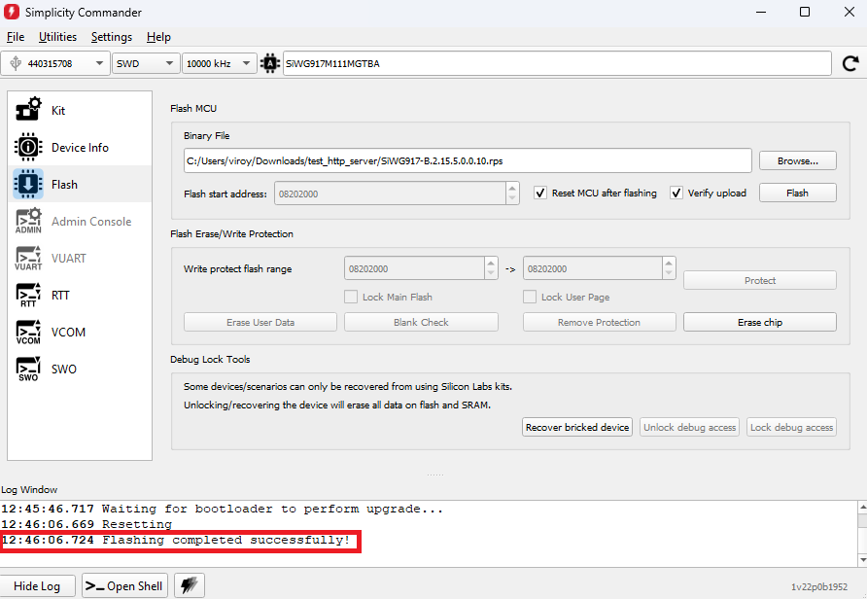
Task: Select the SWO trace icon
Action: coord(28,369)
